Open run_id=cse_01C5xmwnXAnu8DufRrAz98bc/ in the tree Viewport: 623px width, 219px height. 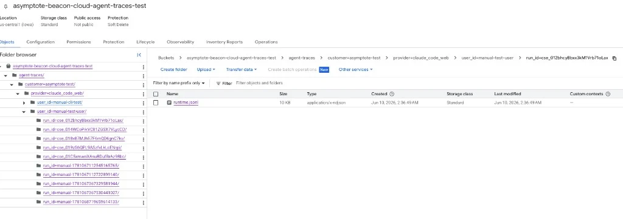tap(85, 157)
